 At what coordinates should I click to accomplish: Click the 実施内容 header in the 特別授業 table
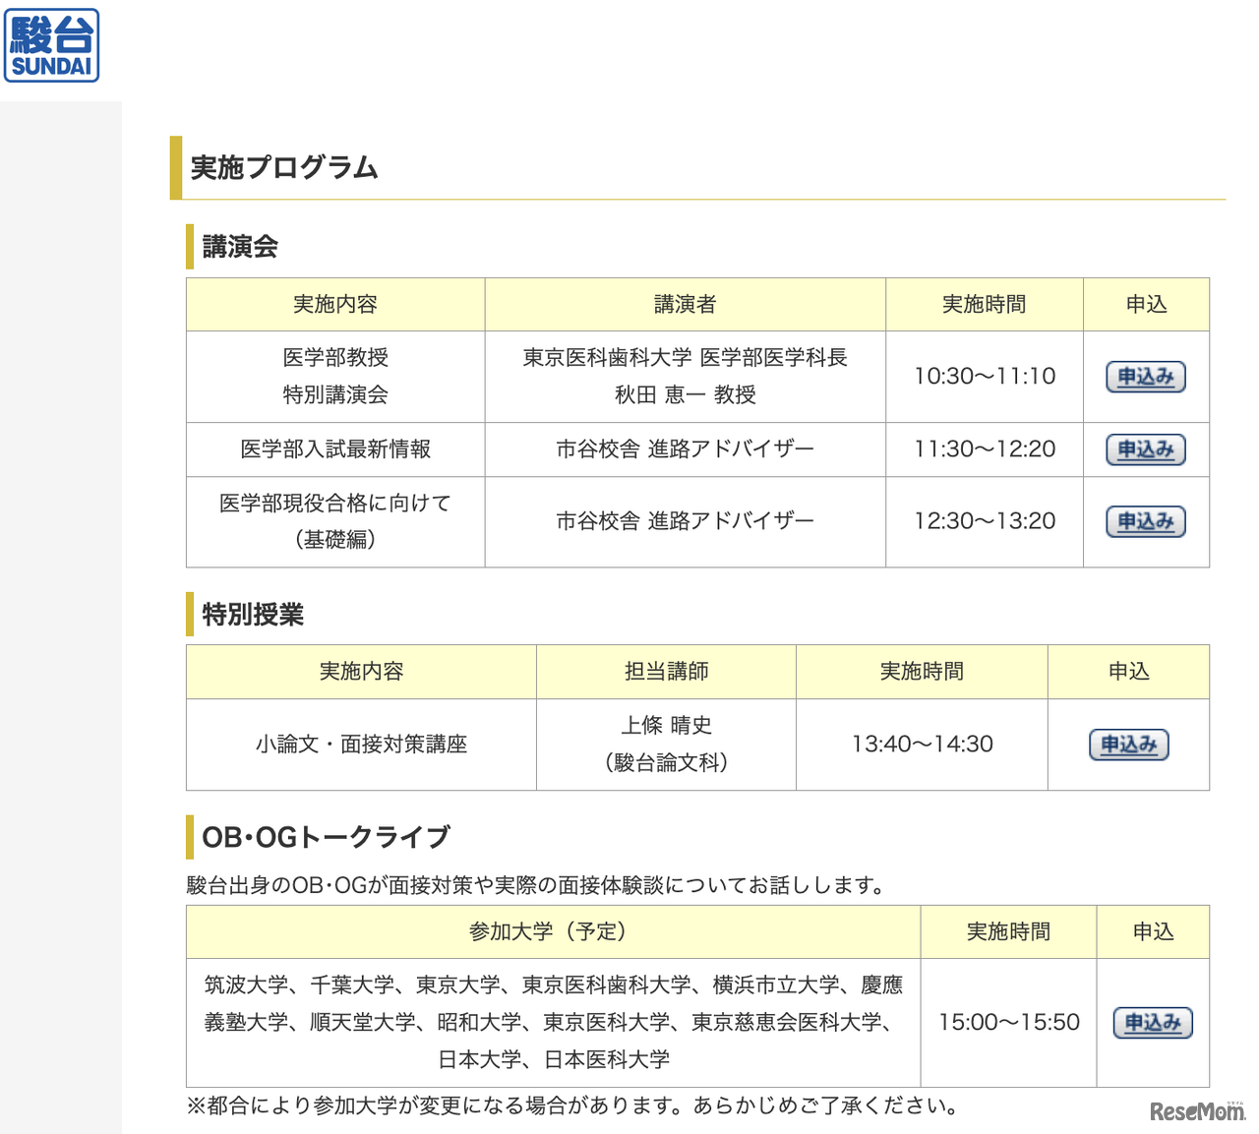point(361,672)
